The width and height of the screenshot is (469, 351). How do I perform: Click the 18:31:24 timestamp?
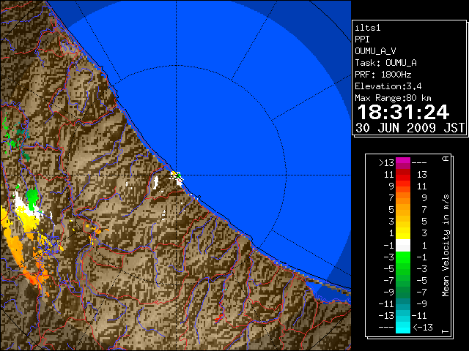403,112
